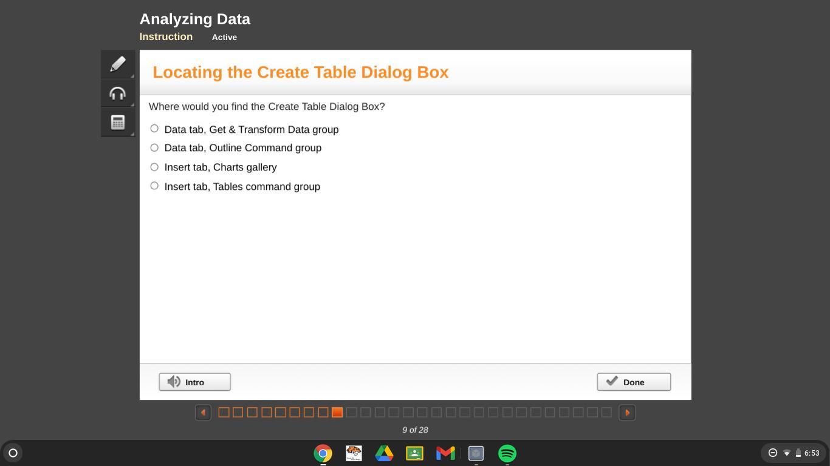The height and width of the screenshot is (466, 830).
Task: Open the calculator tool
Action: [x=118, y=123]
